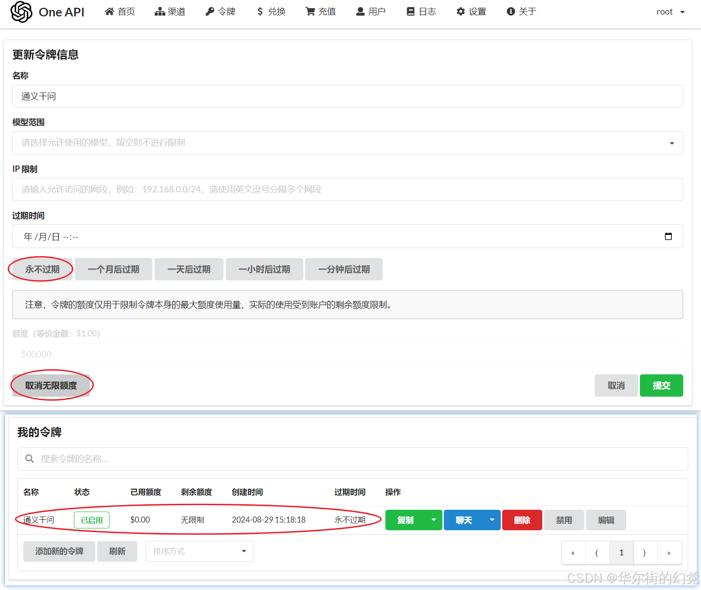701x590 pixels.
Task: Sort by 剩余额度 column header
Action: (x=197, y=492)
